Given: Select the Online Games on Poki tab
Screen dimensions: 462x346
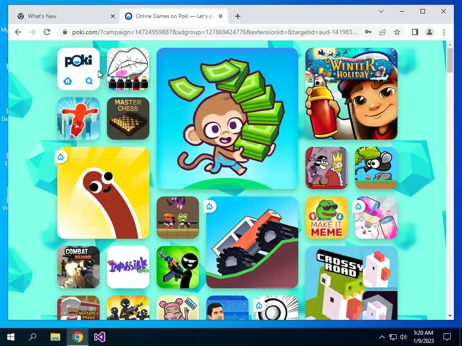Looking at the screenshot, I should (174, 16).
